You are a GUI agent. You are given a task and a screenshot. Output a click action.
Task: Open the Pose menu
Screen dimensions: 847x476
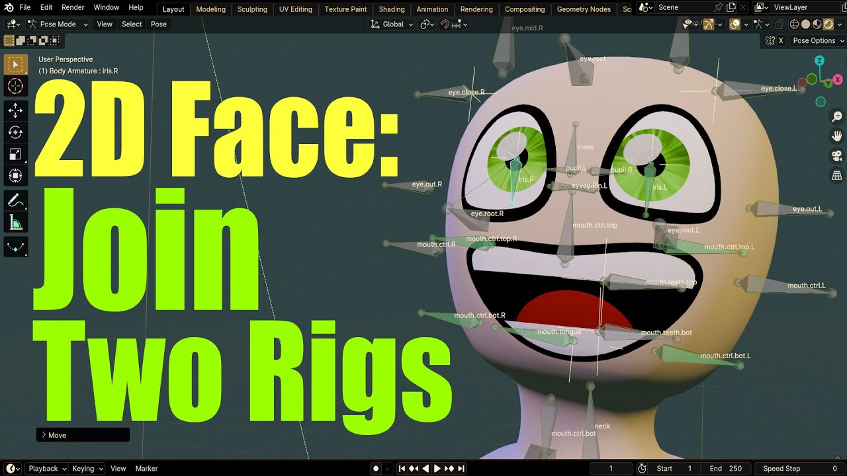click(158, 24)
